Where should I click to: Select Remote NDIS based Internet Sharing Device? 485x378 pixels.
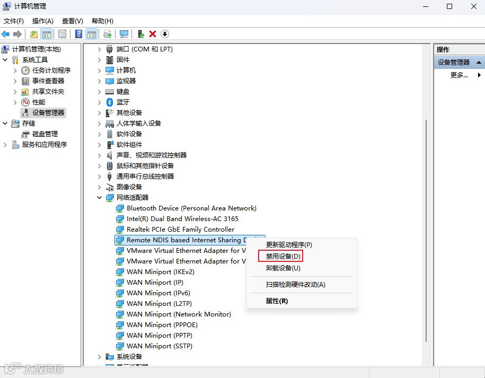[181, 240]
